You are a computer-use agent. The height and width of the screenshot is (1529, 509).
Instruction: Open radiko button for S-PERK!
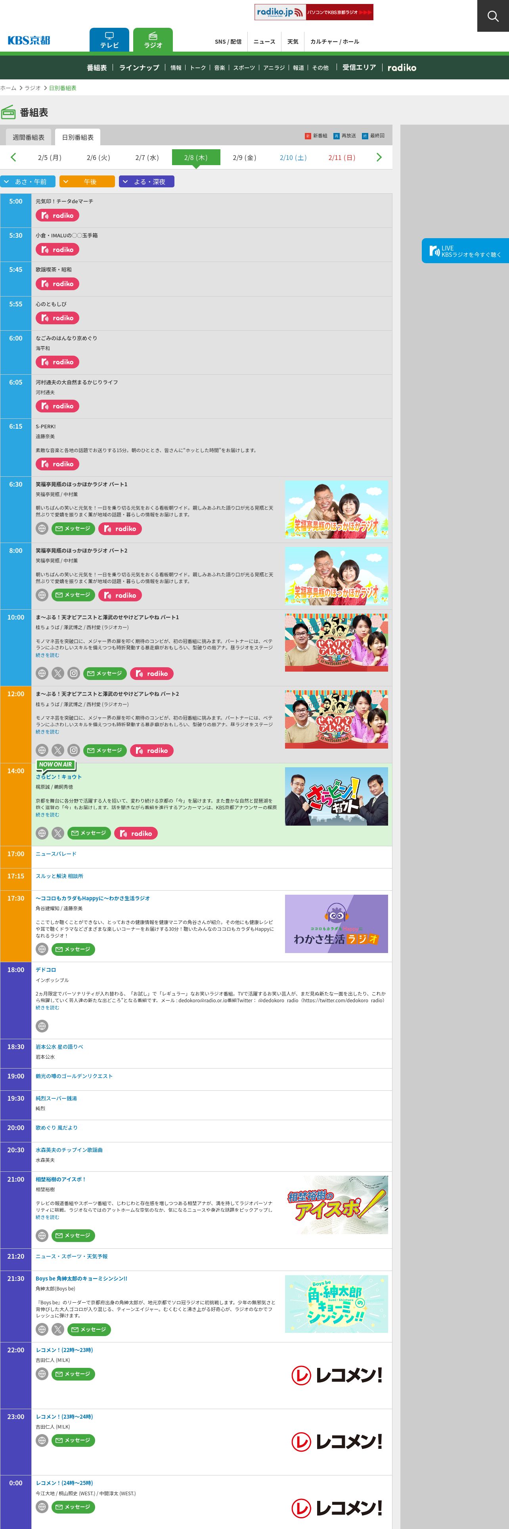[57, 464]
